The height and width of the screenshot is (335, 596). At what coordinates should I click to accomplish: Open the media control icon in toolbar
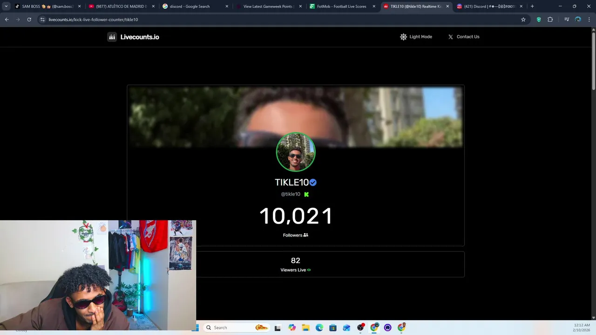pyautogui.click(x=567, y=20)
